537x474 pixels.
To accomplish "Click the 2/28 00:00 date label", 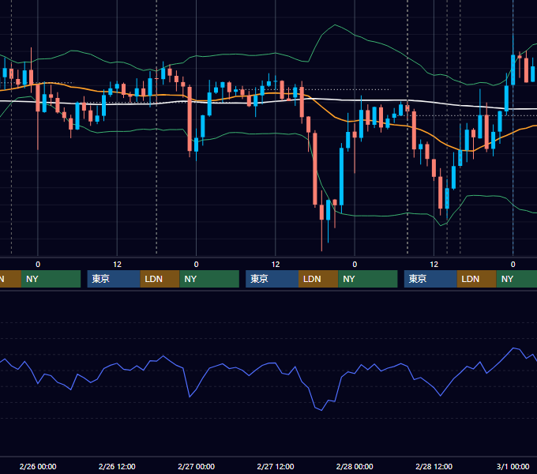I will coord(355,466).
